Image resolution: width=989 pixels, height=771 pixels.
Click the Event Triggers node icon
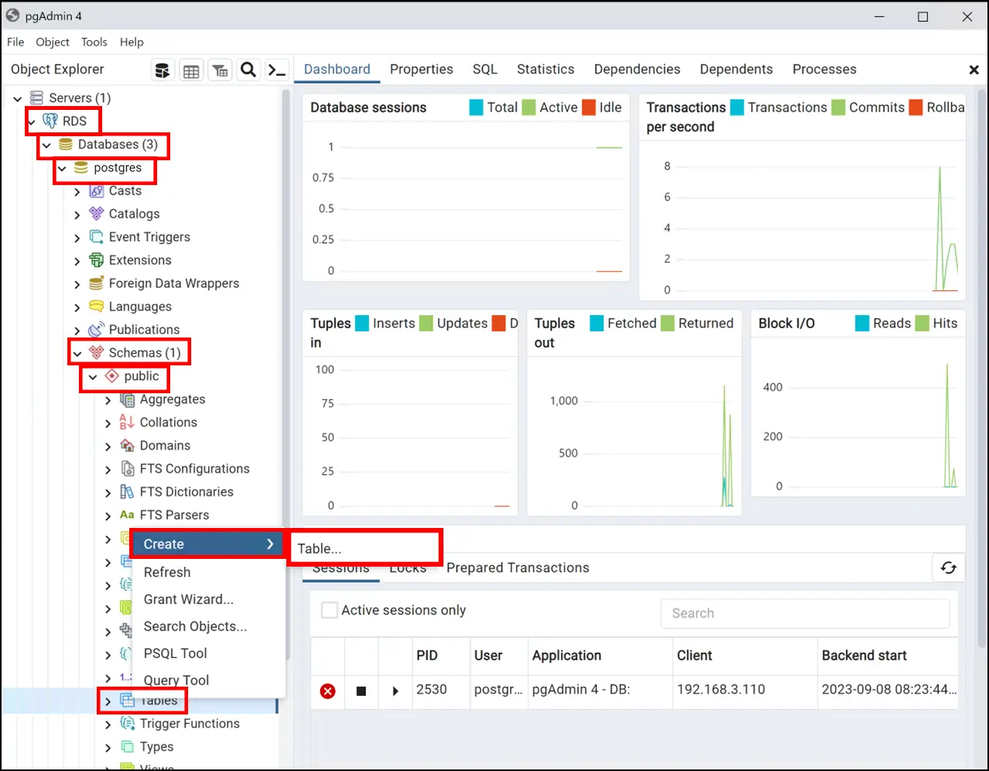[97, 237]
